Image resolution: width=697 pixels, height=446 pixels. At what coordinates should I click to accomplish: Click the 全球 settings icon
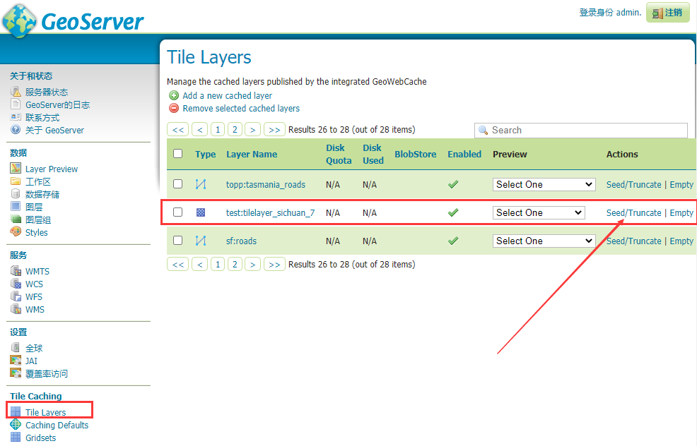coord(16,347)
